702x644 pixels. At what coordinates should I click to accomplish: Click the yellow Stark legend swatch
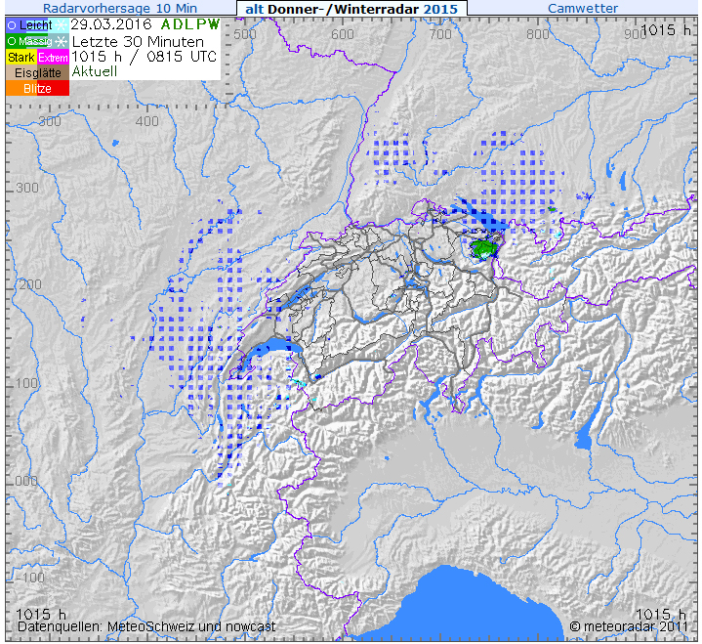tap(21, 58)
